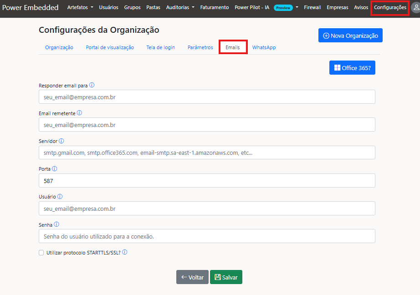Go back using Voltar button
Image resolution: width=420 pixels, height=295 pixels.
(x=192, y=277)
